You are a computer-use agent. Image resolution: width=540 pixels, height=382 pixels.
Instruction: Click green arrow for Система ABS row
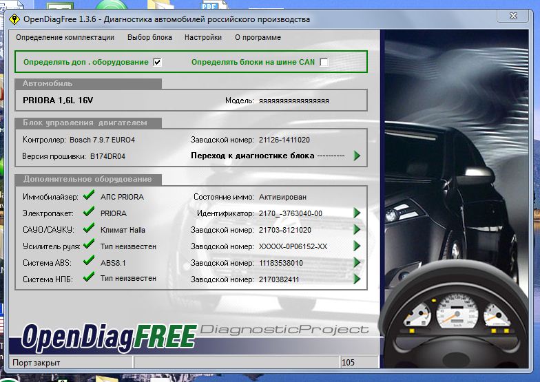(x=357, y=263)
